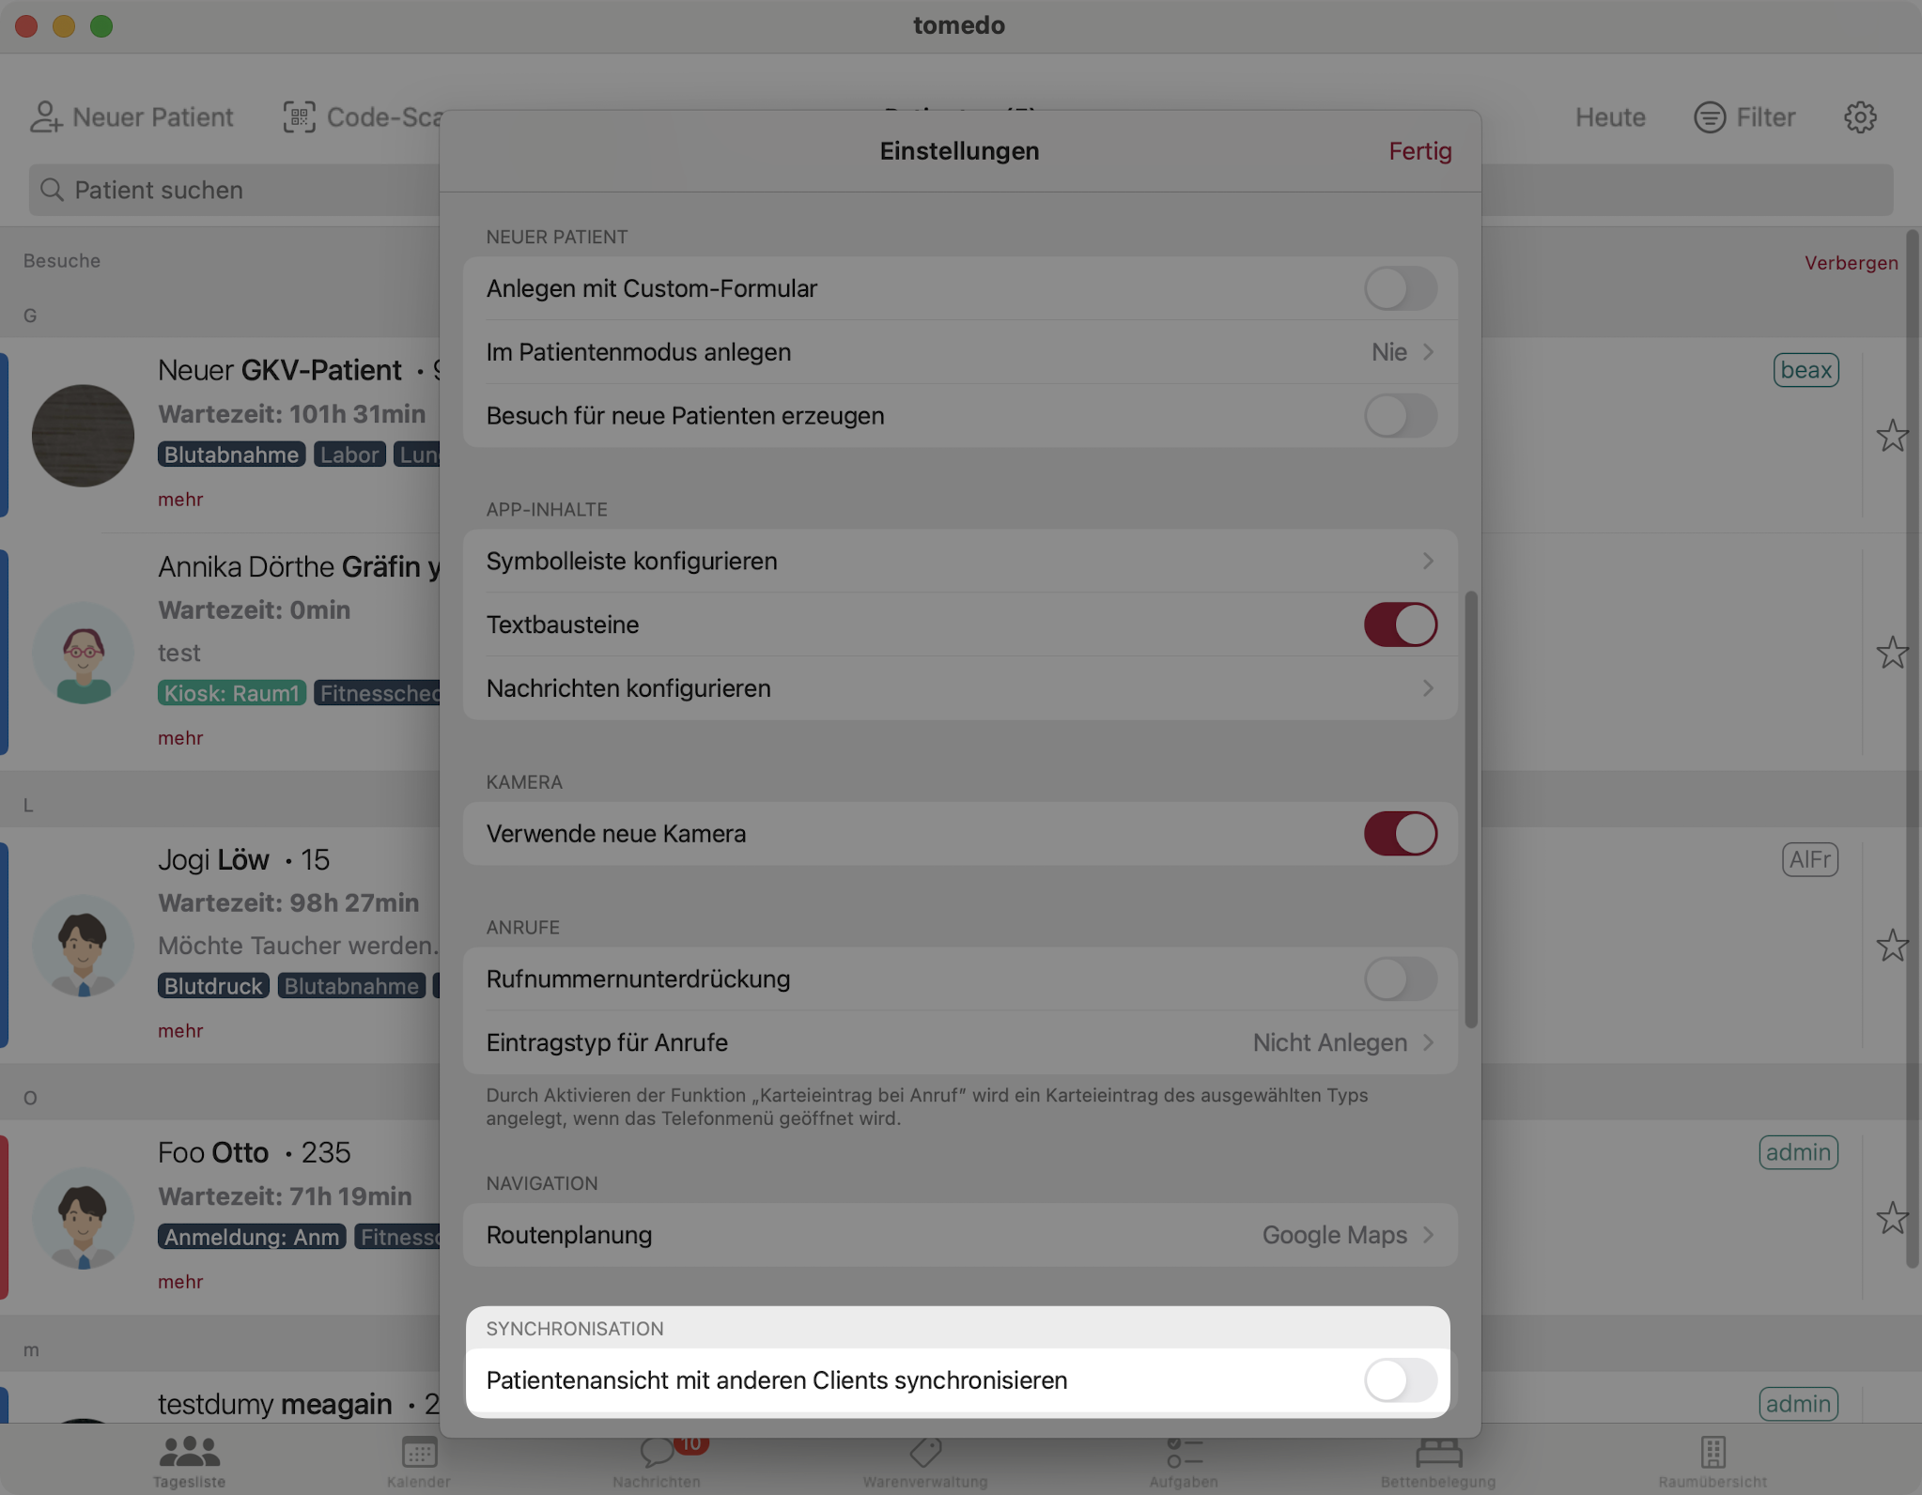
Task: Open Warenverwaltung tab
Action: point(925,1460)
